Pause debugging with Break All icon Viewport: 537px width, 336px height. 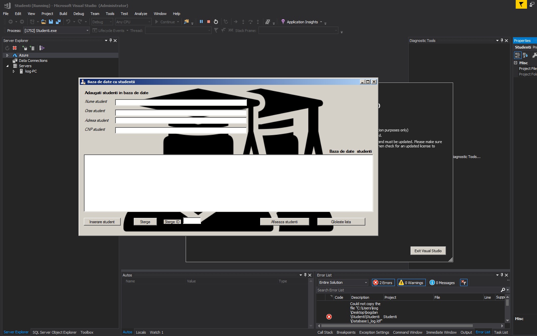coord(201,22)
